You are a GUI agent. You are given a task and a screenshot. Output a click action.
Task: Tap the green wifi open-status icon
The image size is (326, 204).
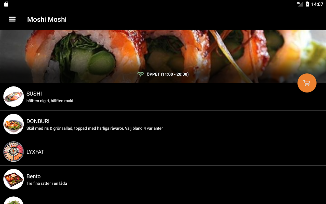[140, 74]
